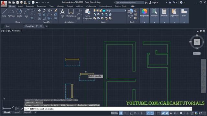The height and width of the screenshot is (116, 207).
Task: Click the Plot printer icon
Action: (x=33, y=2)
